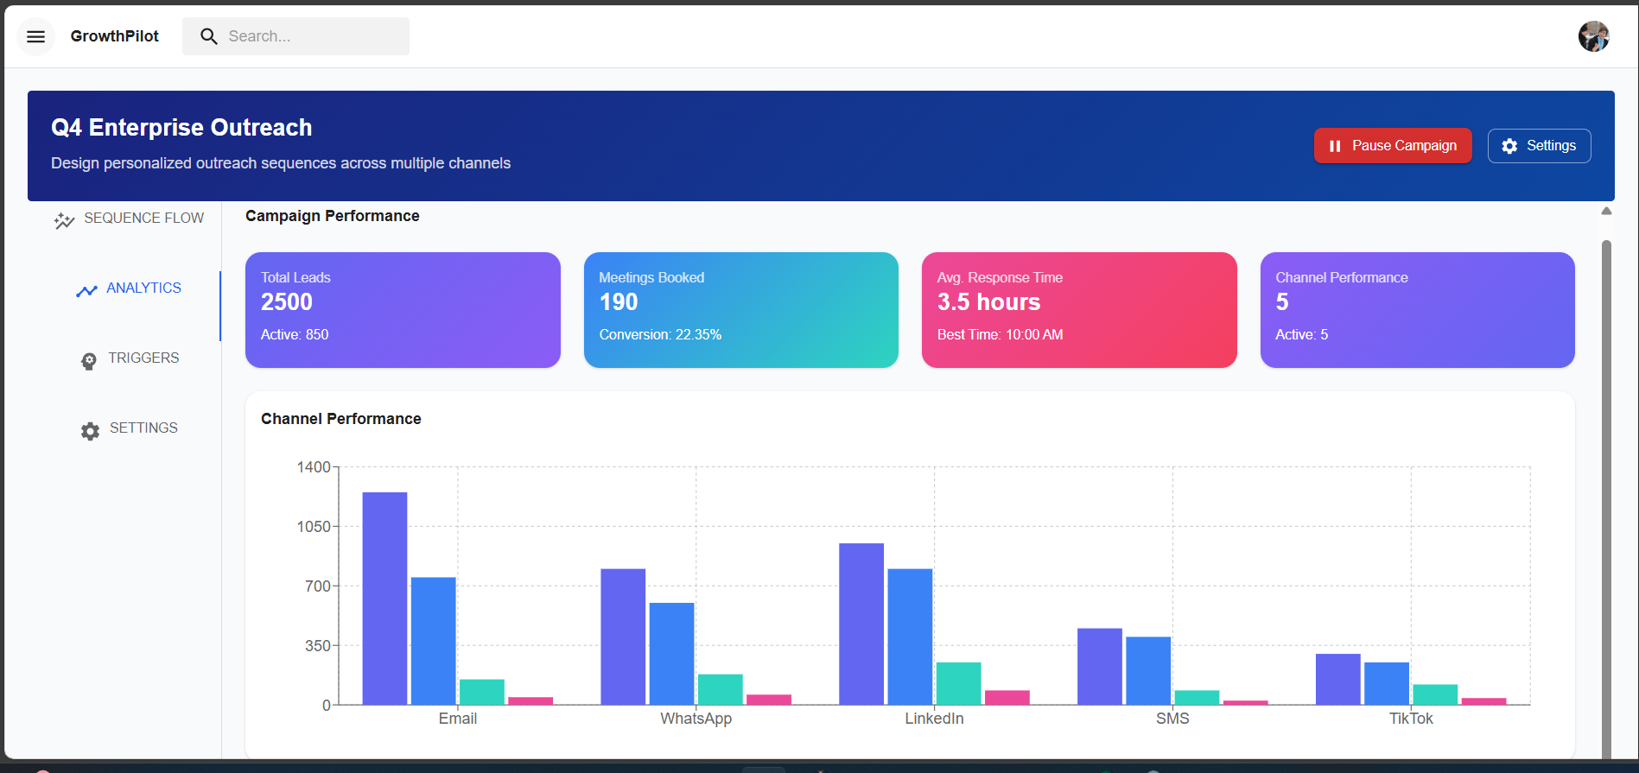Click the blue WhatsApp bar
1639x773 pixels.
pos(671,654)
